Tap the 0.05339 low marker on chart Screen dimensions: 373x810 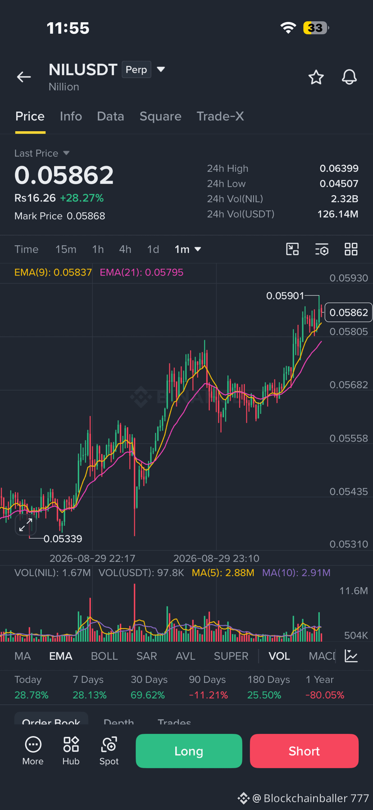point(63,538)
